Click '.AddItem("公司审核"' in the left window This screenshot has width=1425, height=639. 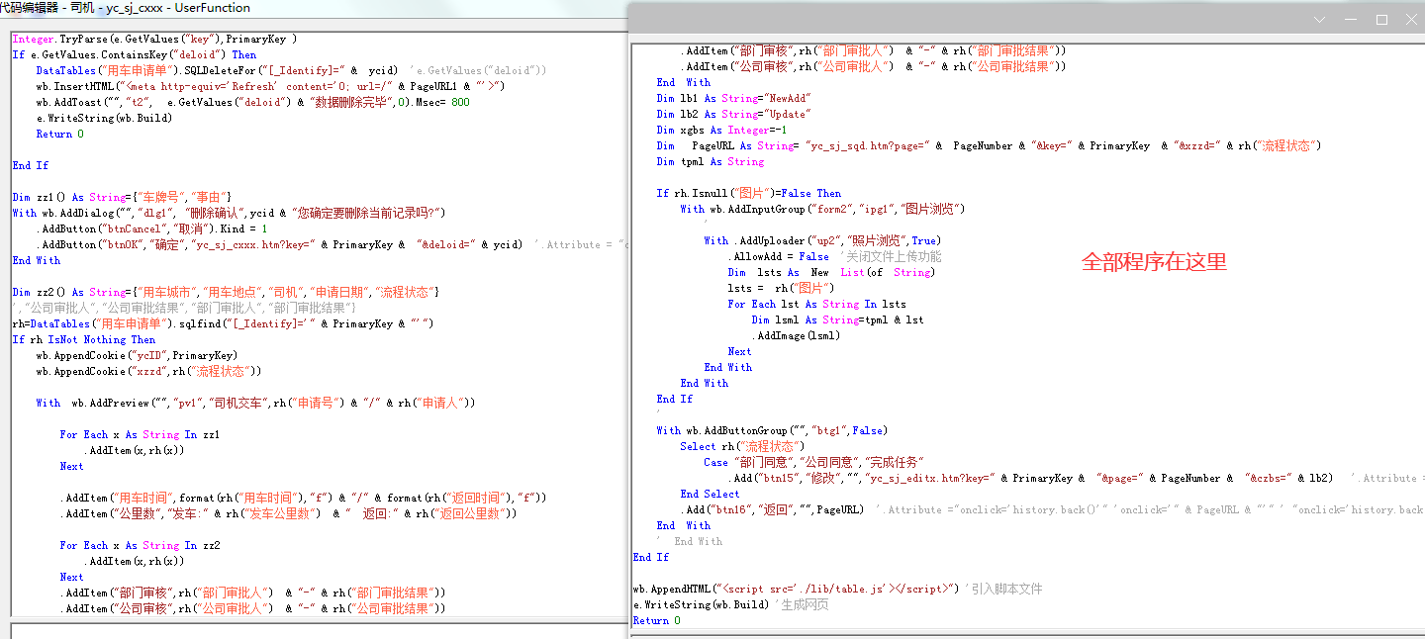(x=252, y=608)
